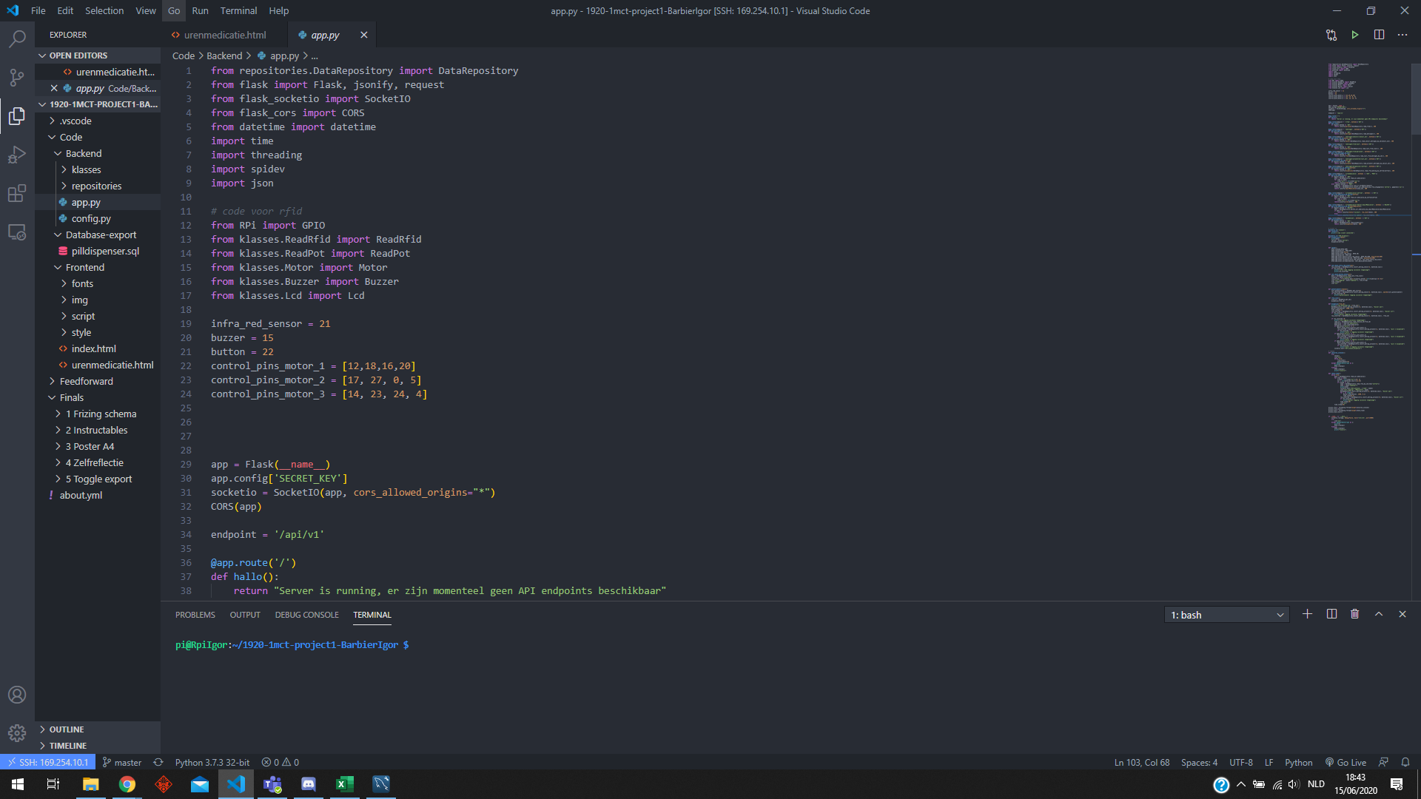Kill the terminal with trash icon

click(1355, 614)
